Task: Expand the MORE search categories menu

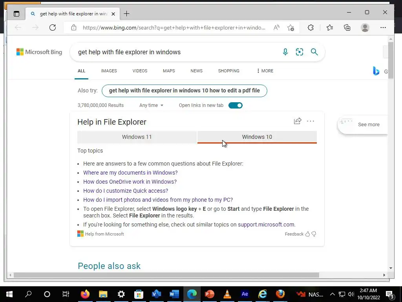Action: pos(265,71)
